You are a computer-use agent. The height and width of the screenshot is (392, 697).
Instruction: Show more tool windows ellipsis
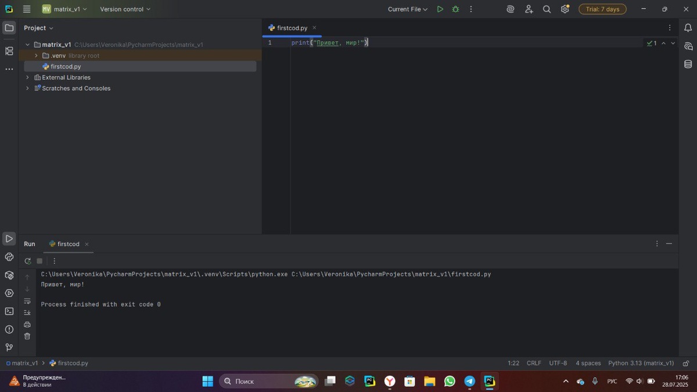click(x=9, y=69)
